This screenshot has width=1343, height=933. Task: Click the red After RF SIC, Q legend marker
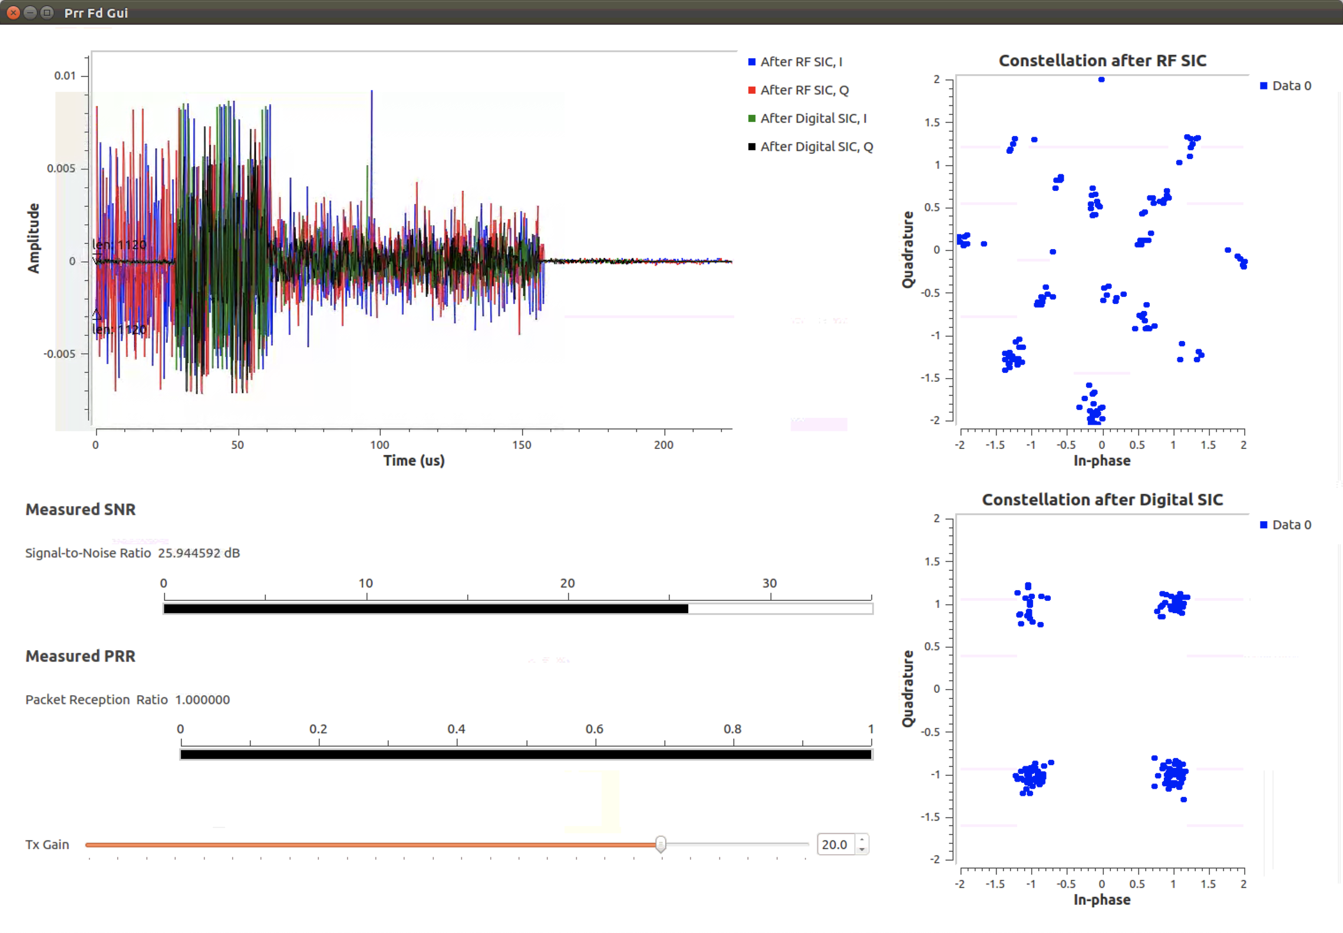pyautogui.click(x=751, y=90)
